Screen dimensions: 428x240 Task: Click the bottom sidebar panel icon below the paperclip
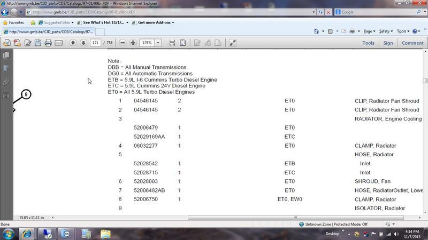[x=6, y=95]
